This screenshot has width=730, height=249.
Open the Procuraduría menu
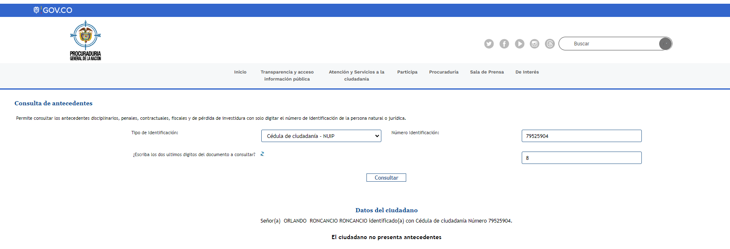click(443, 72)
